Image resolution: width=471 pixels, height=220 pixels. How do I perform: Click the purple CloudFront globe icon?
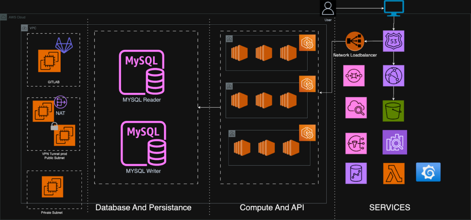[x=393, y=75]
